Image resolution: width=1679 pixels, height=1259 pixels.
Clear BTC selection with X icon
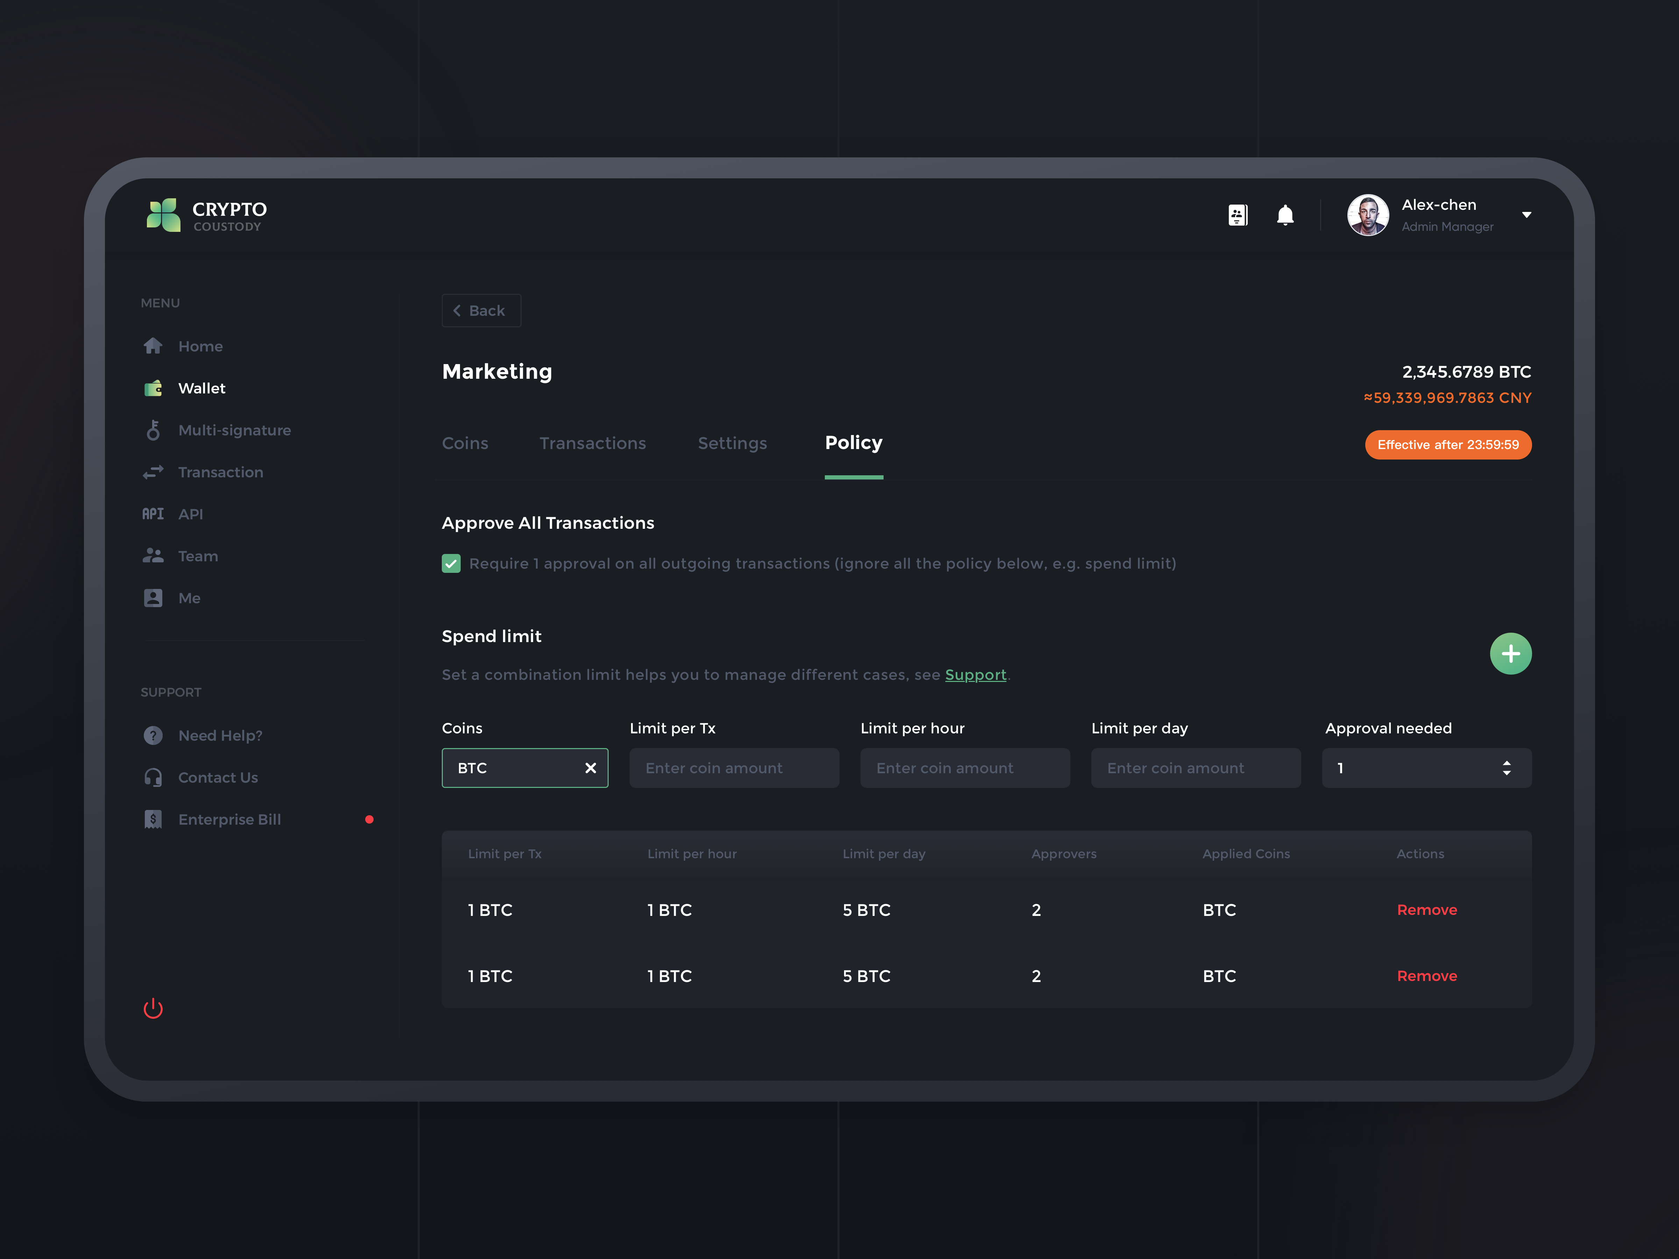[590, 768]
